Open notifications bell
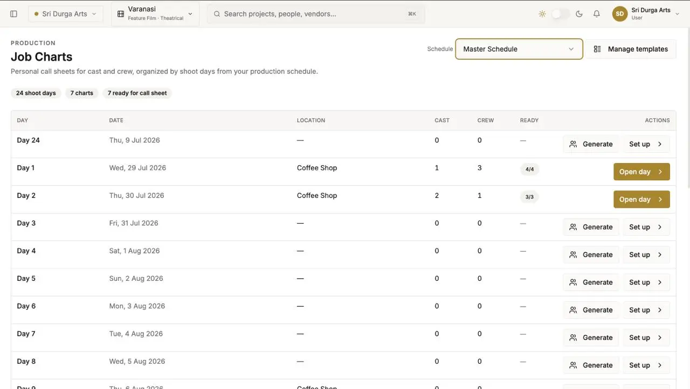This screenshot has height=389, width=690. pyautogui.click(x=597, y=14)
